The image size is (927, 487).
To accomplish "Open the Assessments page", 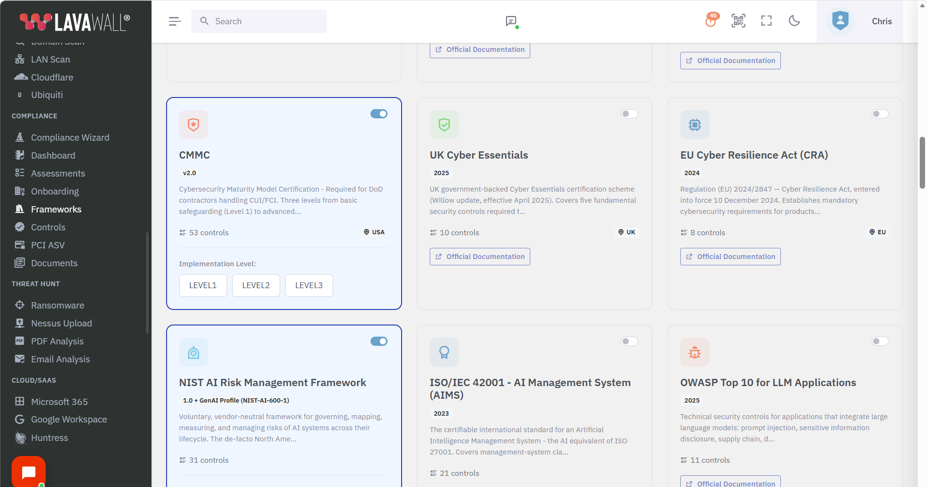I will click(x=58, y=173).
